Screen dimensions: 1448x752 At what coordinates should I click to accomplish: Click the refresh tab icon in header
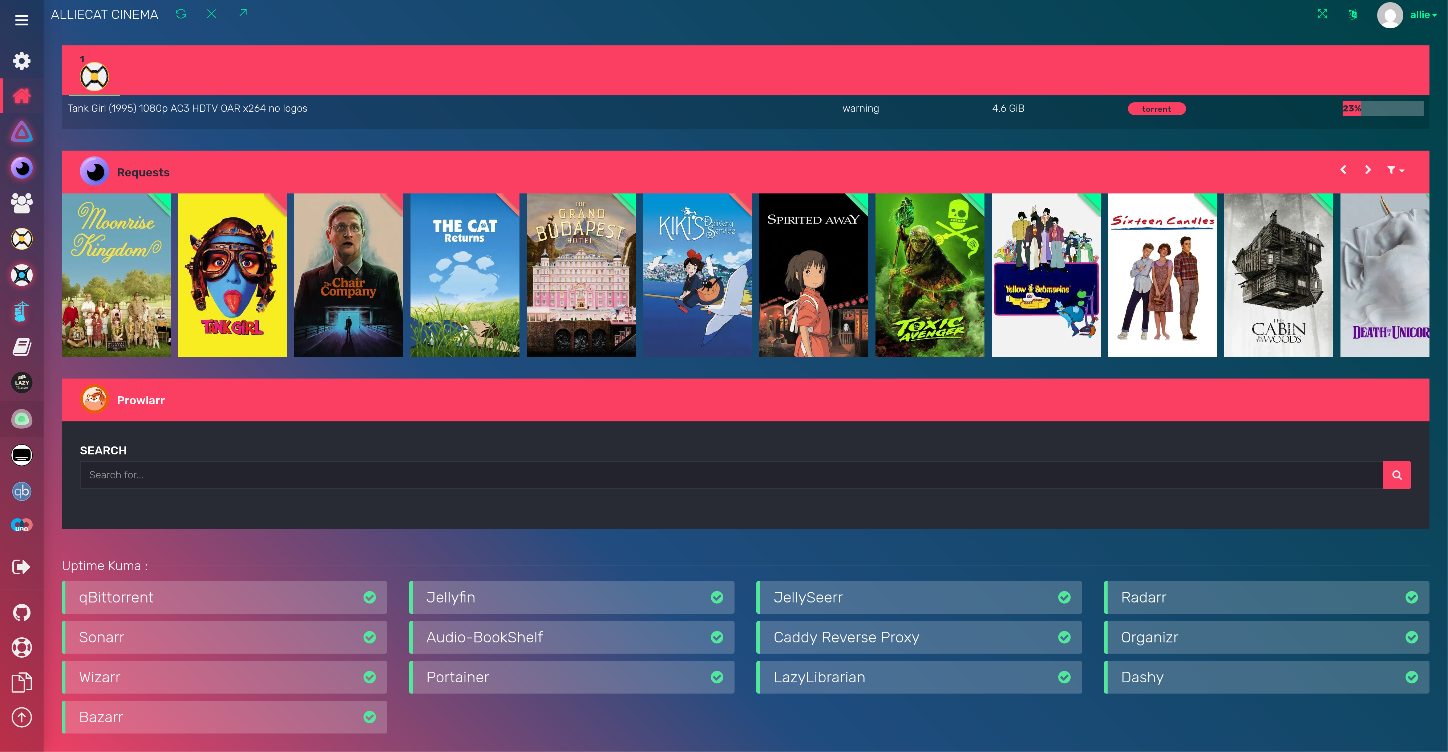click(x=181, y=14)
